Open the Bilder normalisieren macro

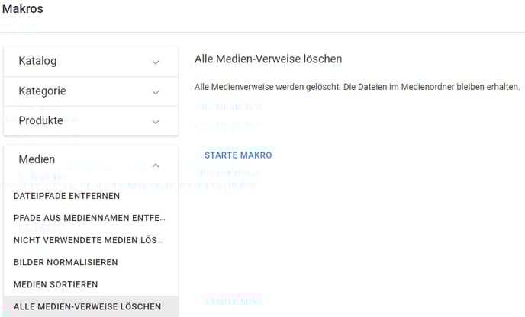coord(66,262)
